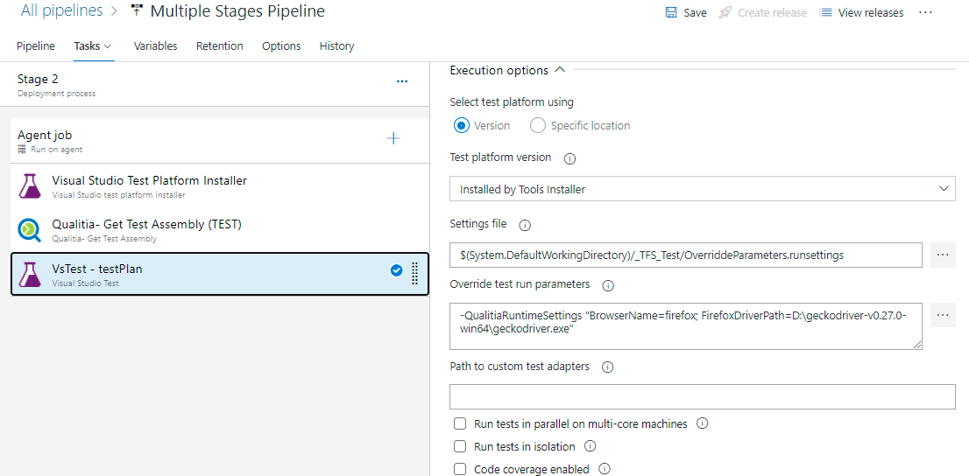Check the Run tests in isolation box
969x476 pixels.
[x=460, y=446]
